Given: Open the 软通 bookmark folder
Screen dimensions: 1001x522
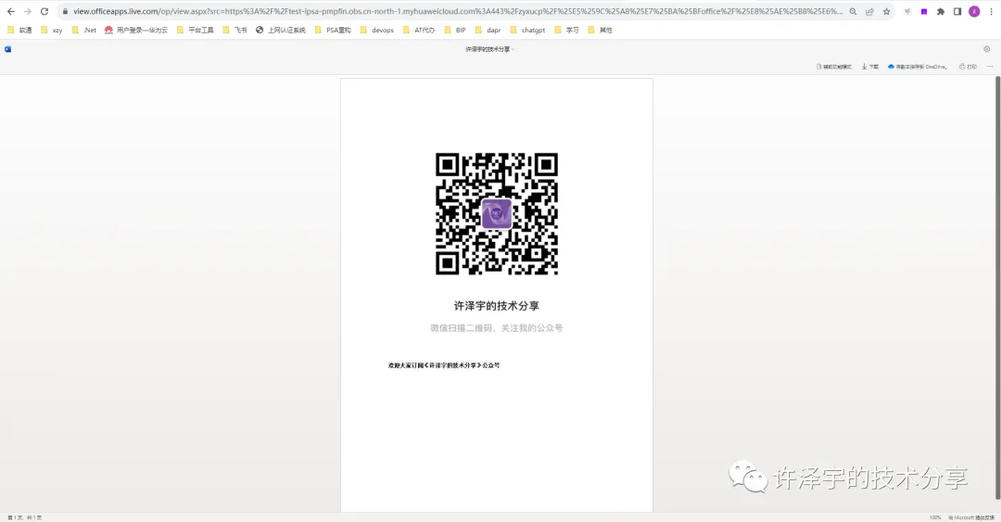Looking at the screenshot, I should click(19, 30).
